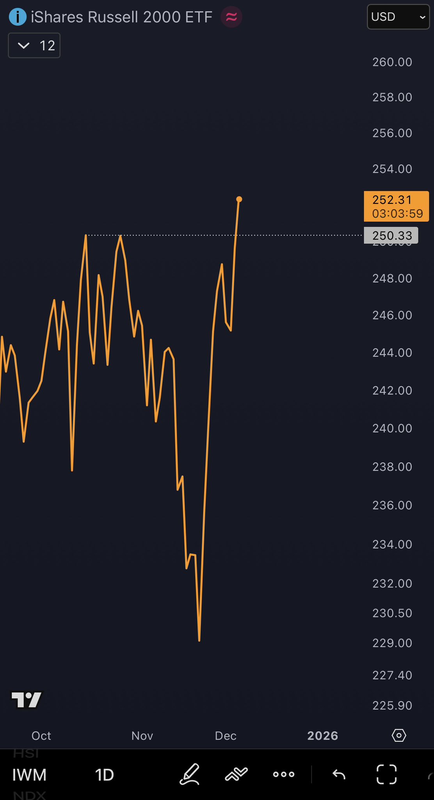This screenshot has height=800, width=434.
Task: Open chart settings hexagon icon
Action: click(399, 736)
